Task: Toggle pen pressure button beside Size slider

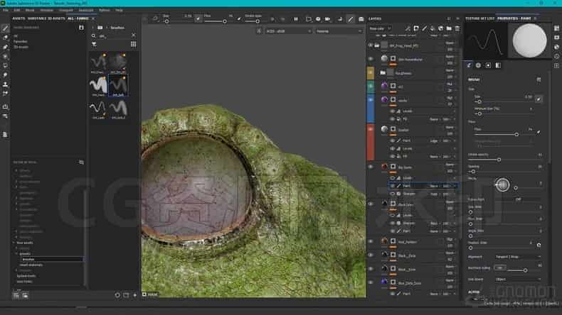Action: 539,99
